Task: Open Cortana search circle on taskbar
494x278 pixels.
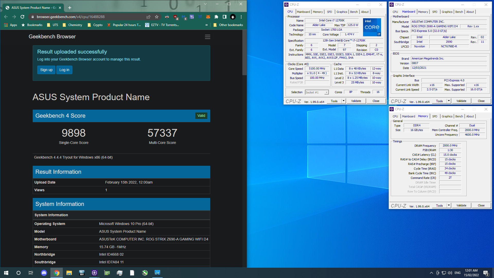Action: [18, 273]
